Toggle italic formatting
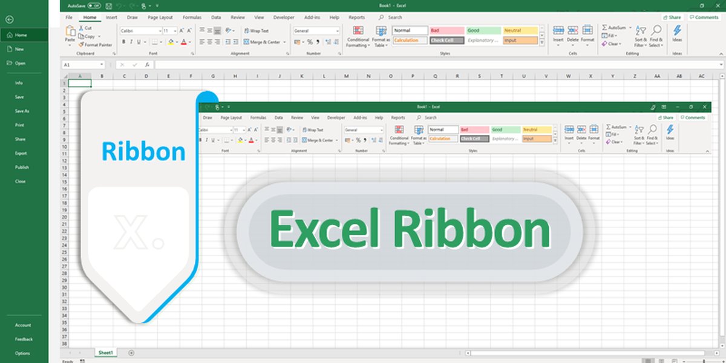The height and width of the screenshot is (363, 726). pyautogui.click(x=130, y=42)
